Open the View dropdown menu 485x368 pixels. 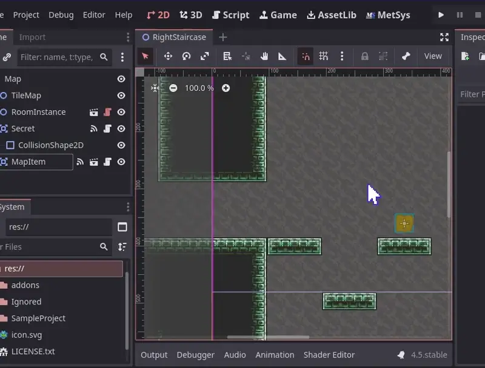click(433, 56)
